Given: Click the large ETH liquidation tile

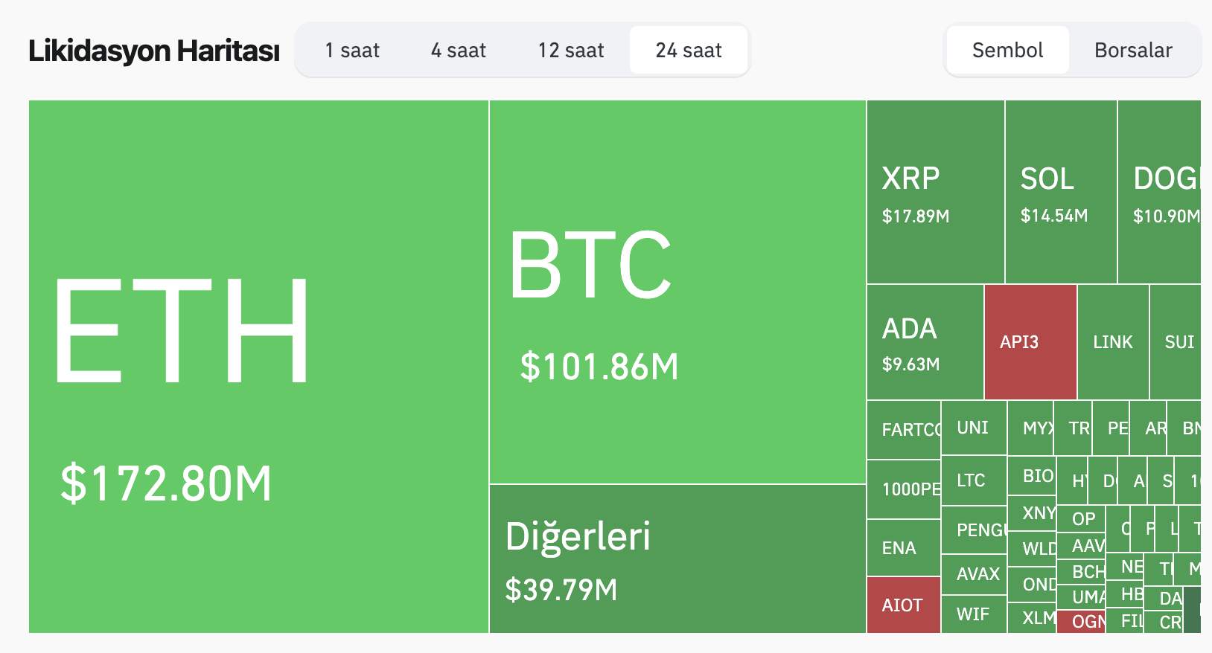Looking at the screenshot, I should 258,366.
